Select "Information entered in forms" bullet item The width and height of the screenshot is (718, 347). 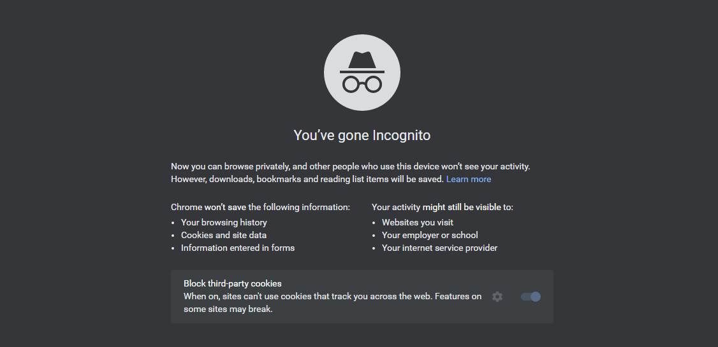coord(238,248)
